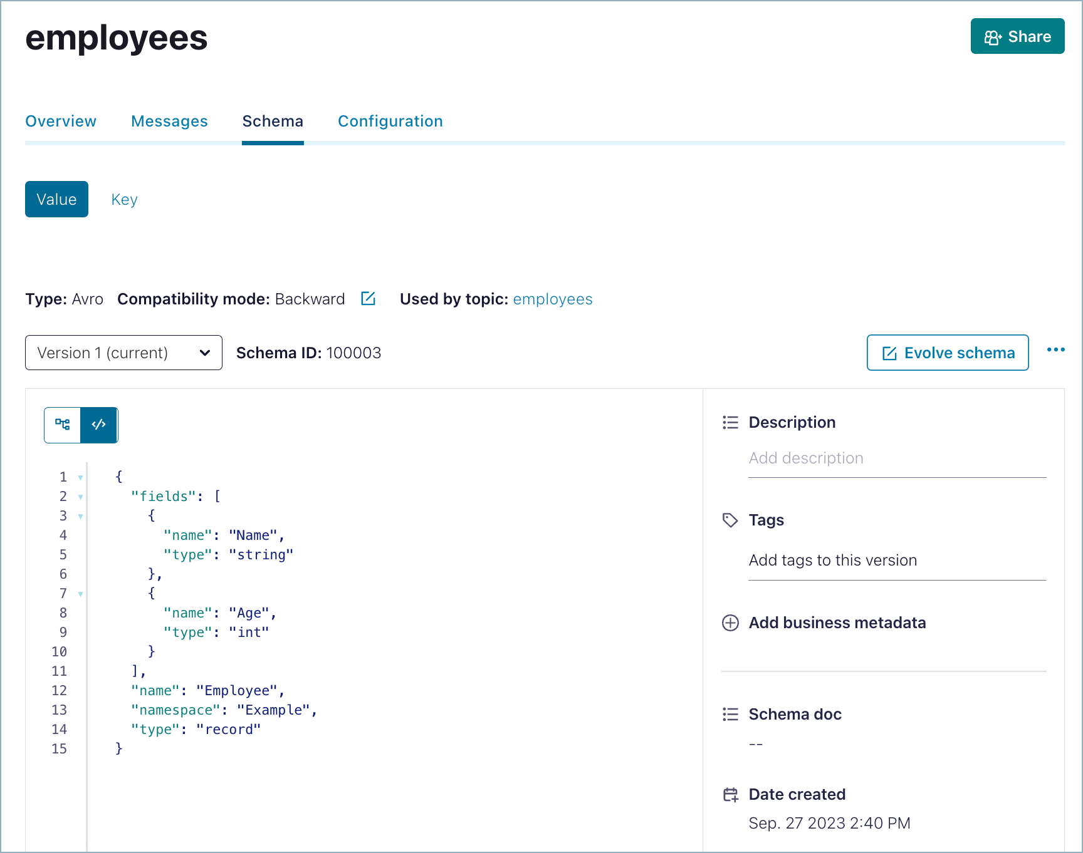Switch to the Messages tab
The width and height of the screenshot is (1083, 853).
click(169, 121)
